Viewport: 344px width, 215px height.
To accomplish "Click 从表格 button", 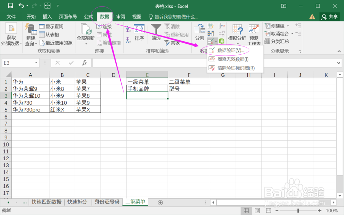I will tap(49, 34).
